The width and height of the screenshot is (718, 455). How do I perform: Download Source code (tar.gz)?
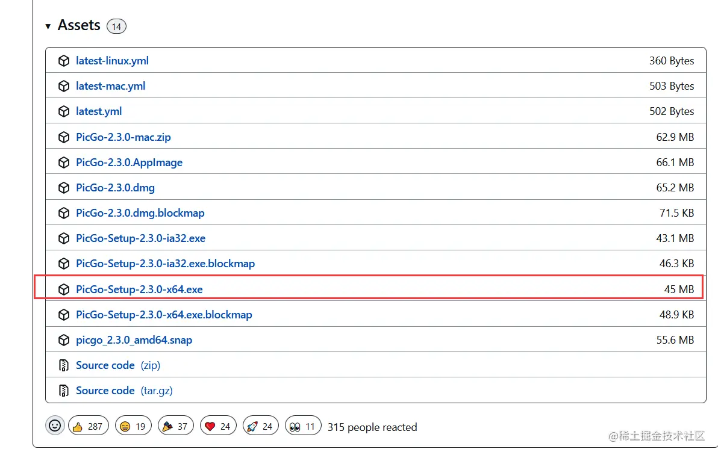coord(124,391)
